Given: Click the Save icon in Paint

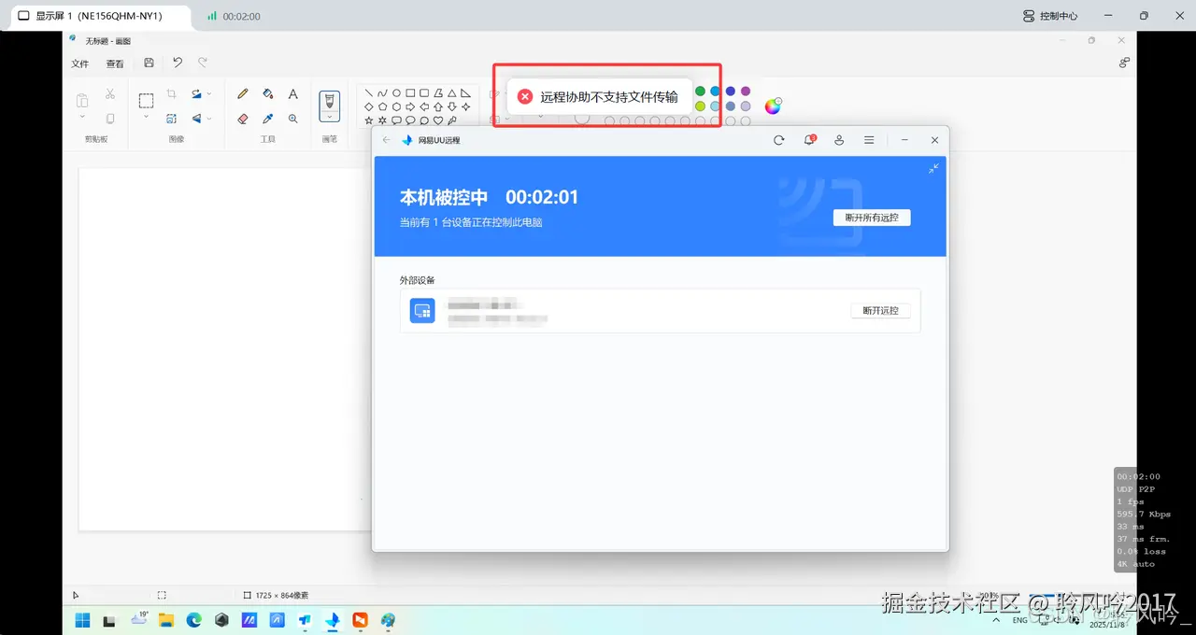Looking at the screenshot, I should click(x=149, y=63).
